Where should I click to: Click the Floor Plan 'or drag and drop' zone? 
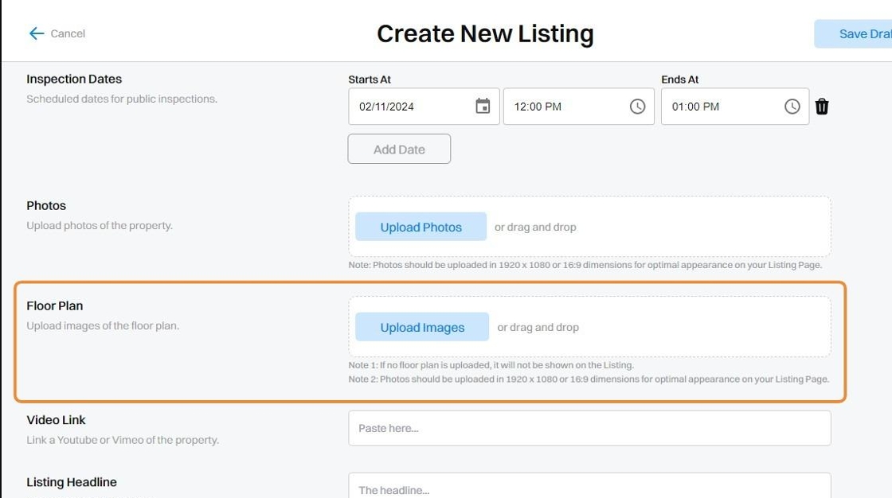click(538, 327)
